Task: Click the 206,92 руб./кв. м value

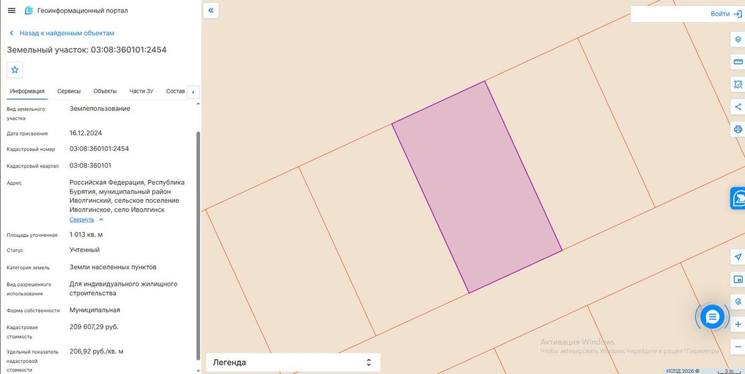Action: coord(97,352)
